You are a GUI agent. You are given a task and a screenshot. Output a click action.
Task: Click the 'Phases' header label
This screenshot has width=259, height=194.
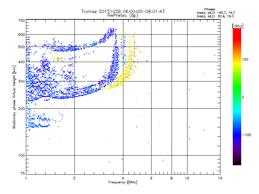[209, 9]
